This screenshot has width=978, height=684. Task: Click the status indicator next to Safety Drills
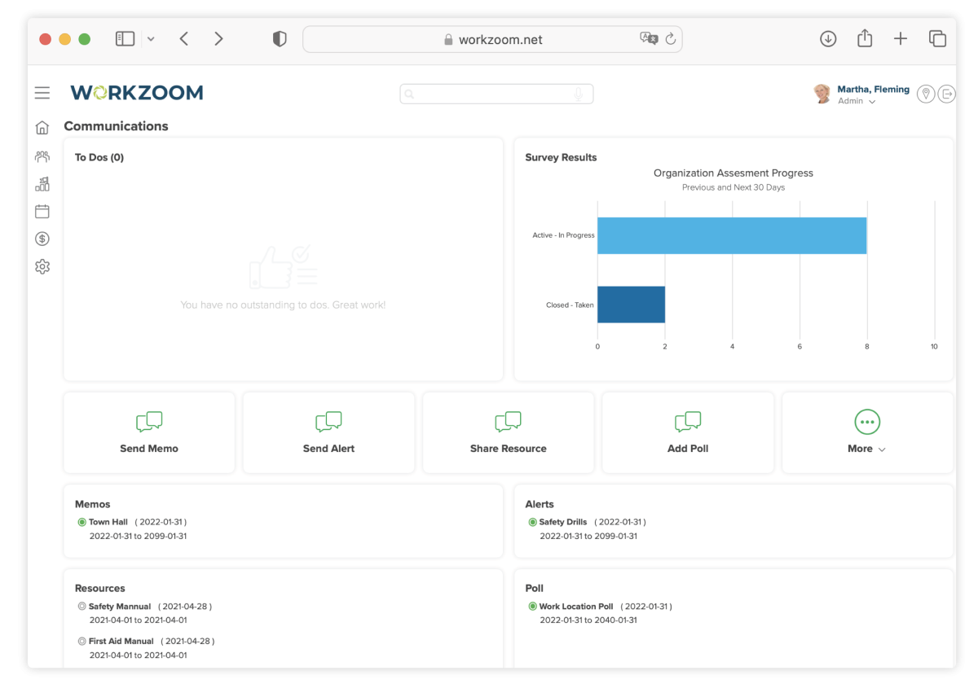[531, 522]
